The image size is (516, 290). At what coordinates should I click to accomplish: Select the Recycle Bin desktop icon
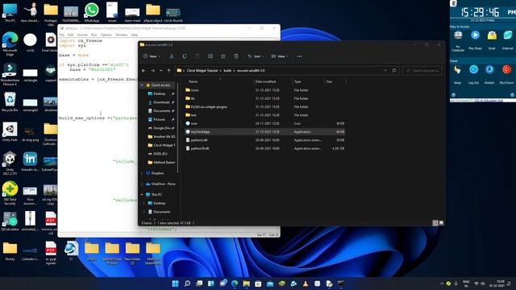point(10,102)
